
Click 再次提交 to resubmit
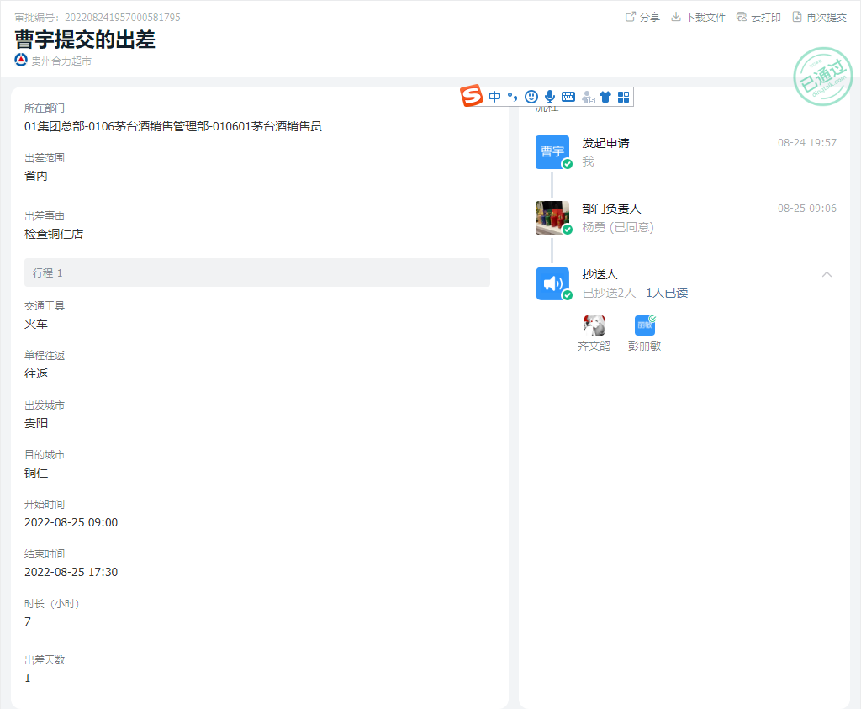coord(819,17)
